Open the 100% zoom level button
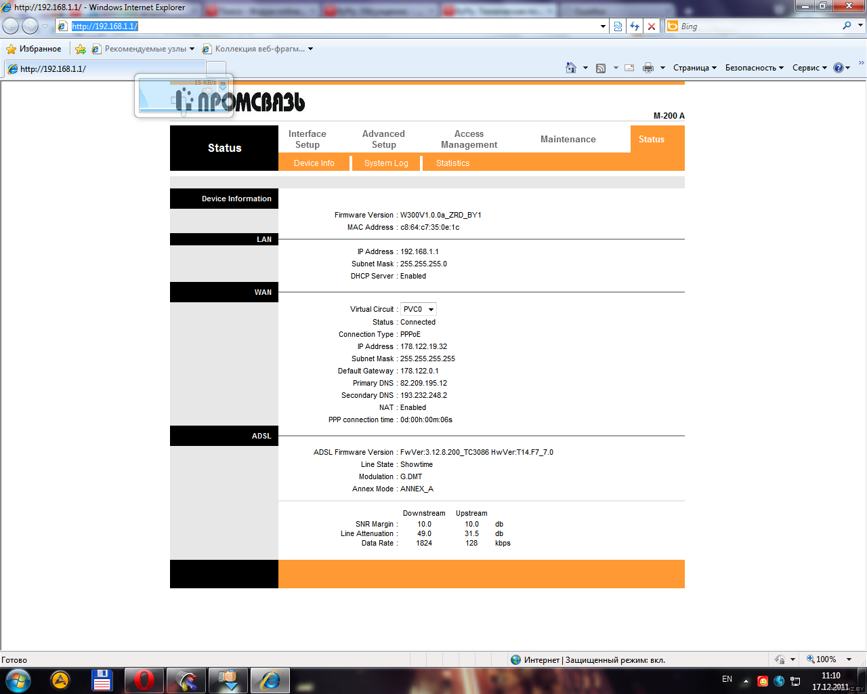The width and height of the screenshot is (867, 694). point(821,659)
